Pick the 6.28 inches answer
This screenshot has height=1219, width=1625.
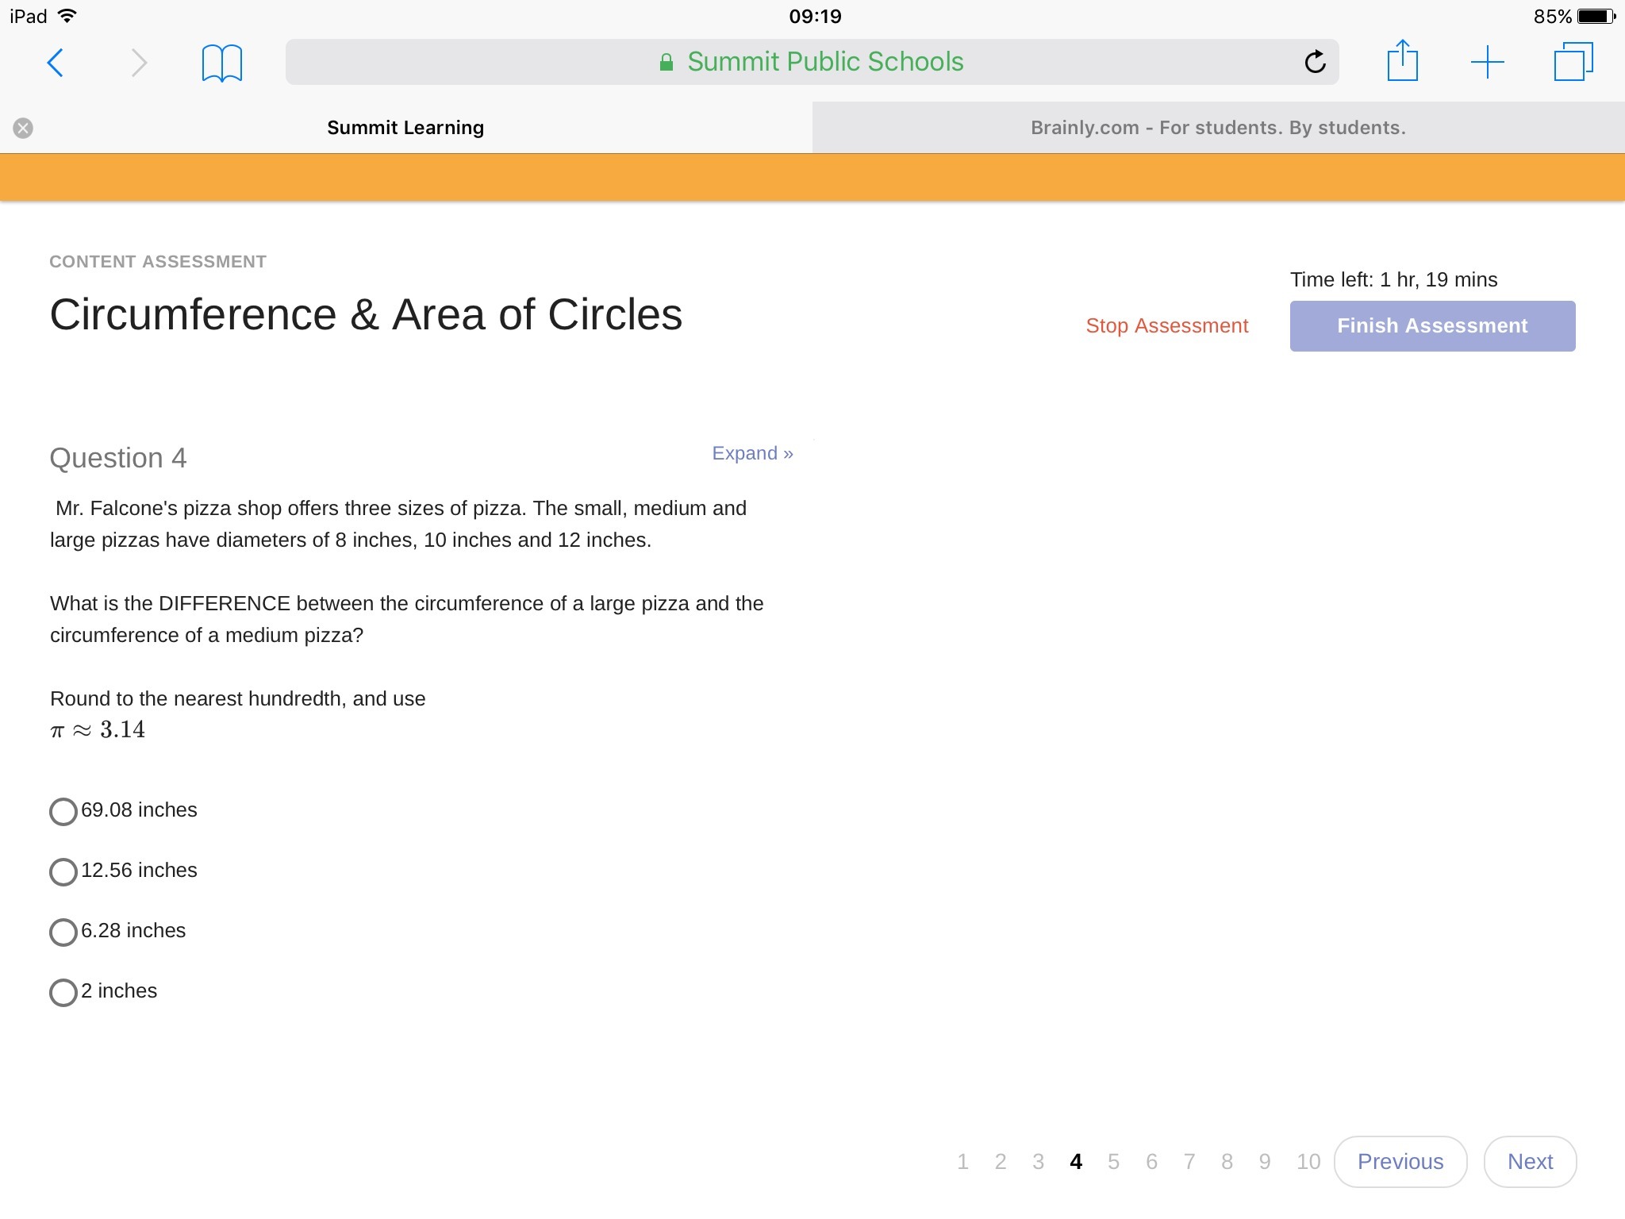[63, 933]
